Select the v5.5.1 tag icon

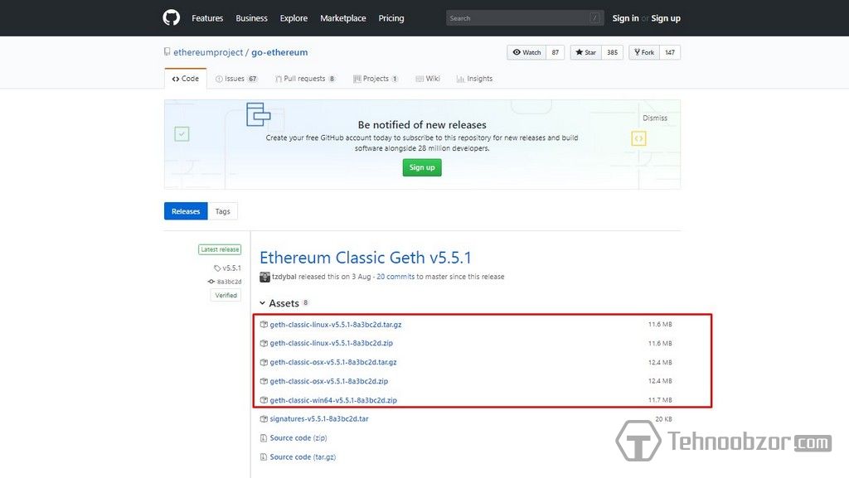coord(217,268)
